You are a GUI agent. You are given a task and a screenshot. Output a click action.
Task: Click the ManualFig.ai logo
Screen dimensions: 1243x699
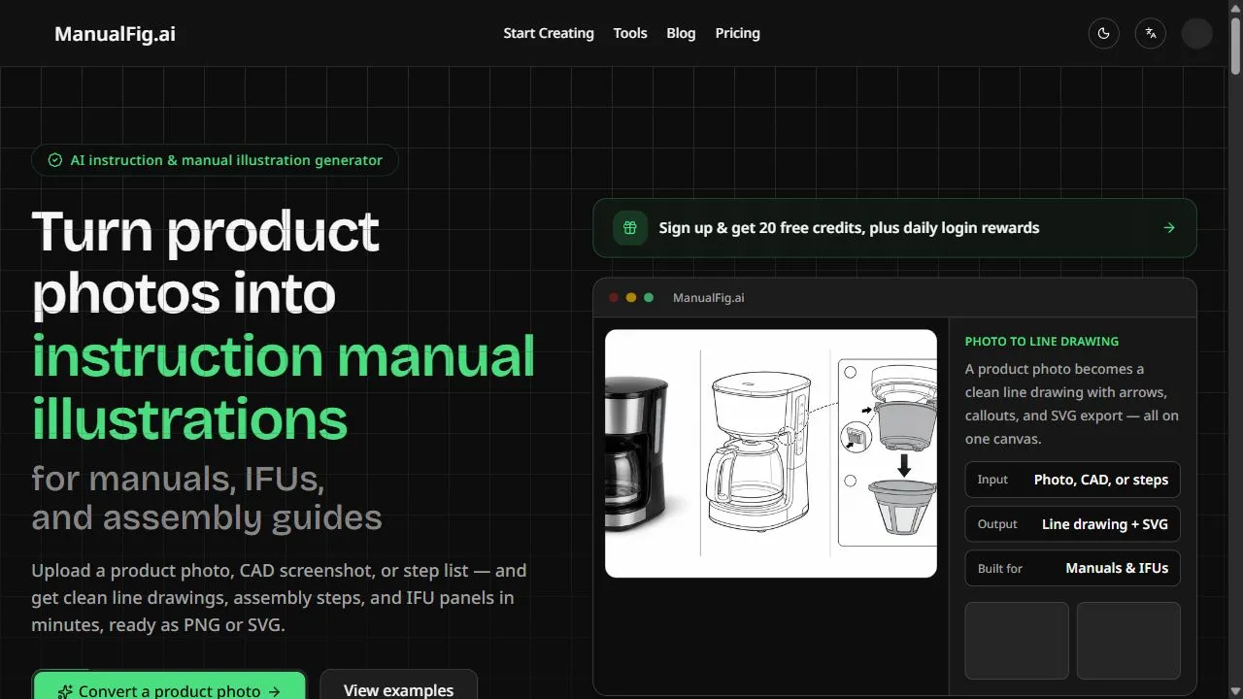115,34
